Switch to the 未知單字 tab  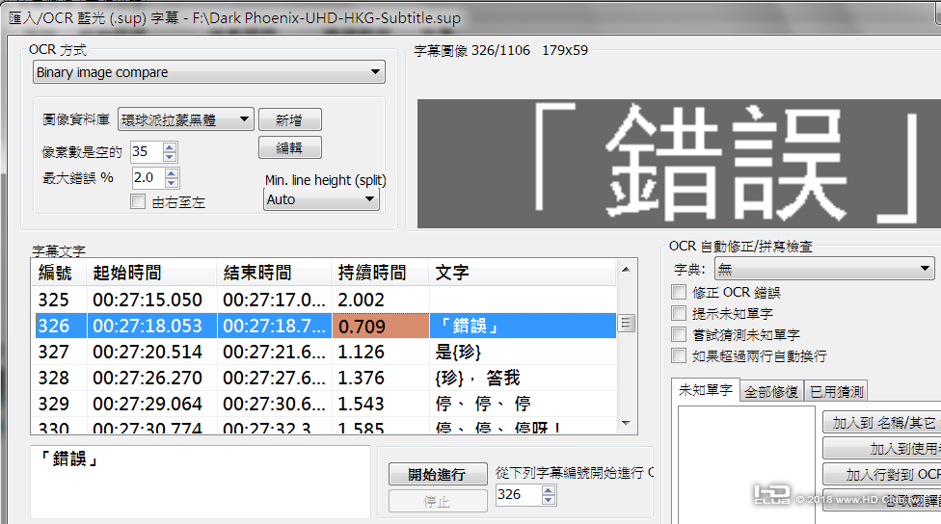click(x=705, y=390)
